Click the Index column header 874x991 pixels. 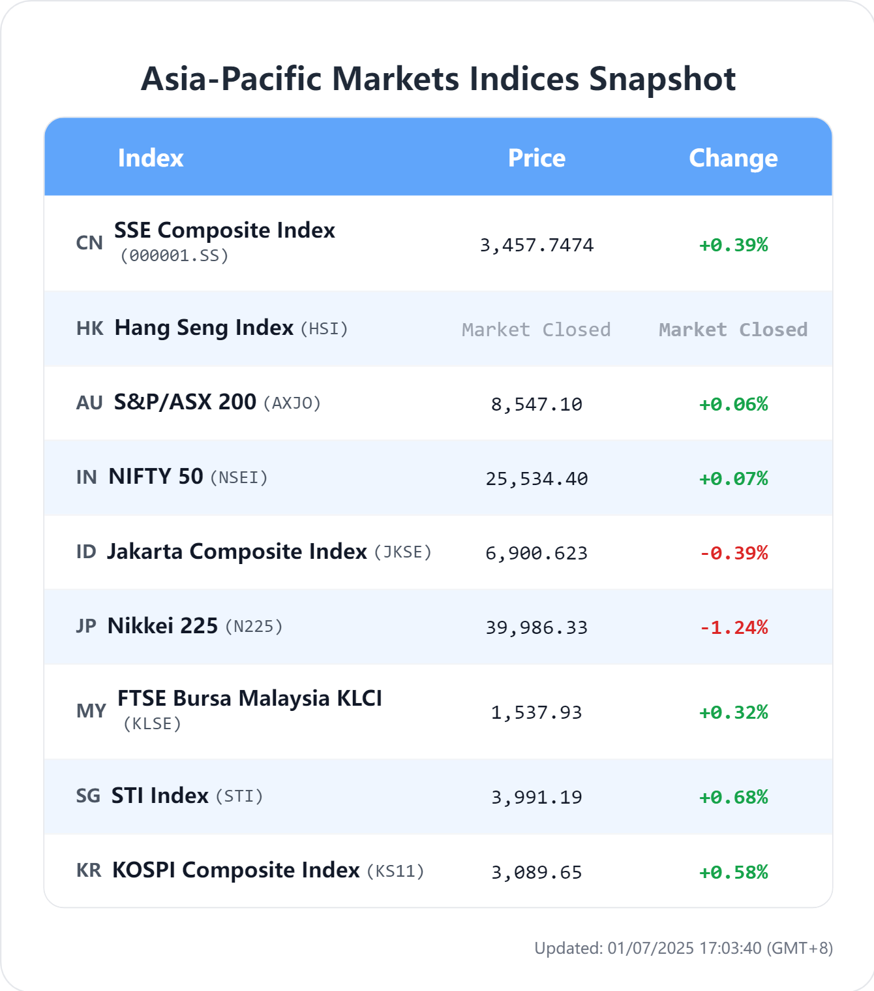(x=151, y=158)
